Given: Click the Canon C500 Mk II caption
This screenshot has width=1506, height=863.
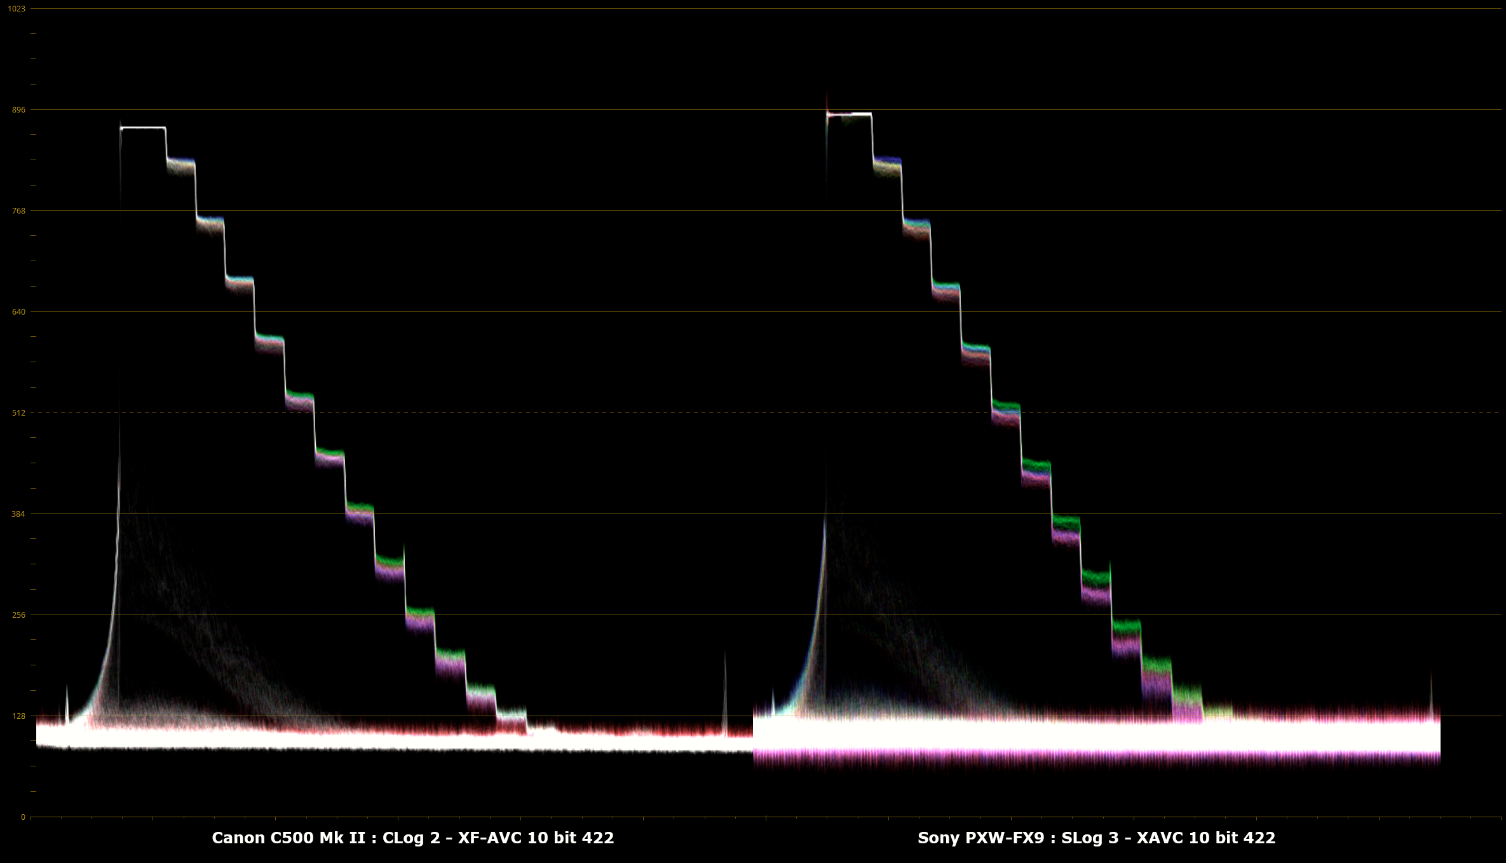Looking at the screenshot, I should (412, 838).
